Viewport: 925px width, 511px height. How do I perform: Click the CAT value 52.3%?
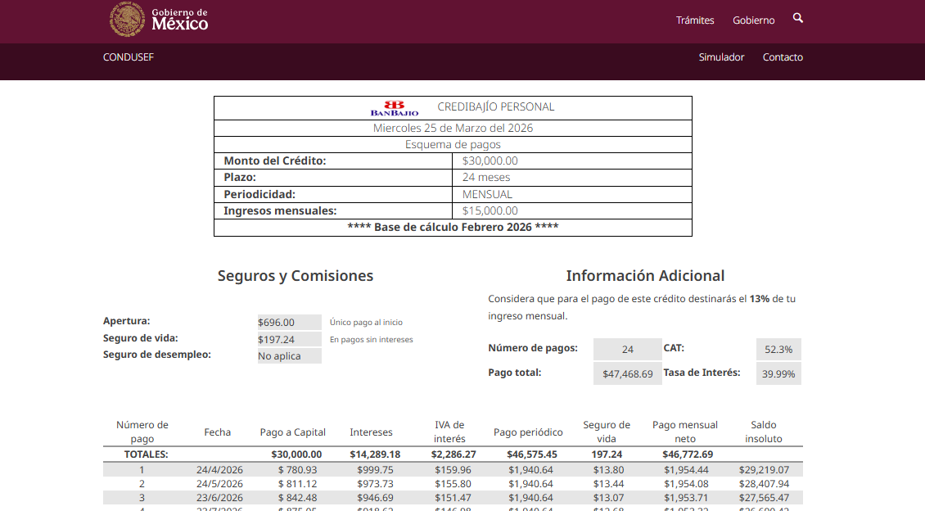(x=778, y=350)
